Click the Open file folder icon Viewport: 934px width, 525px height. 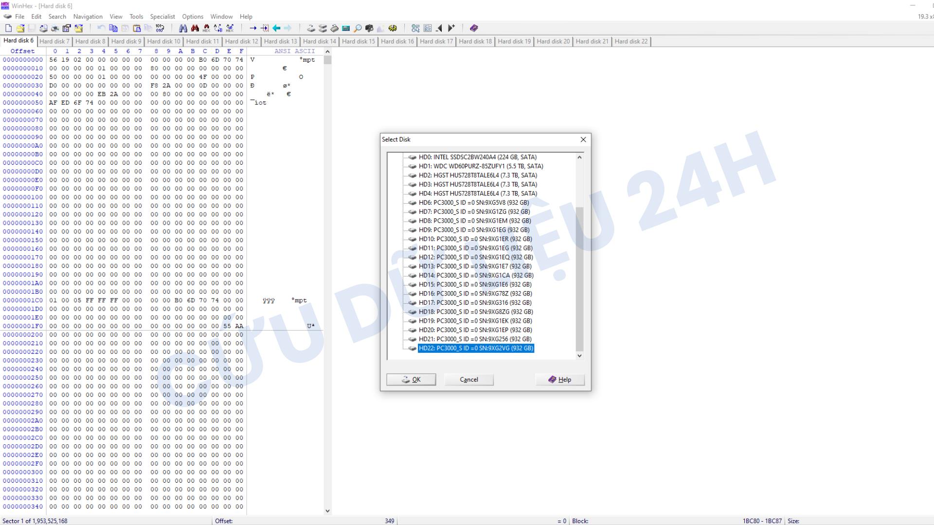[x=20, y=28]
